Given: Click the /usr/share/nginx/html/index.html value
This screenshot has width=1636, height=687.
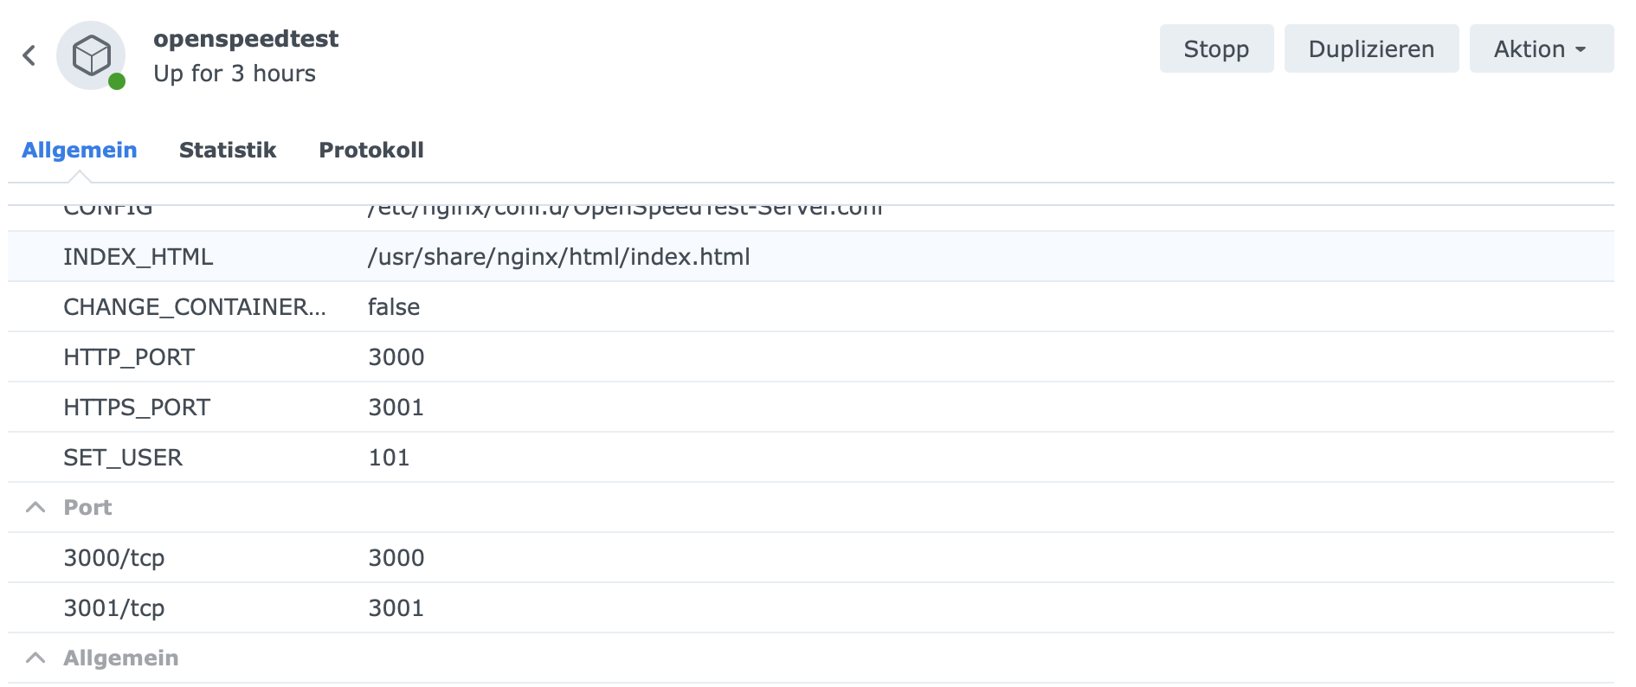Looking at the screenshot, I should [559, 257].
